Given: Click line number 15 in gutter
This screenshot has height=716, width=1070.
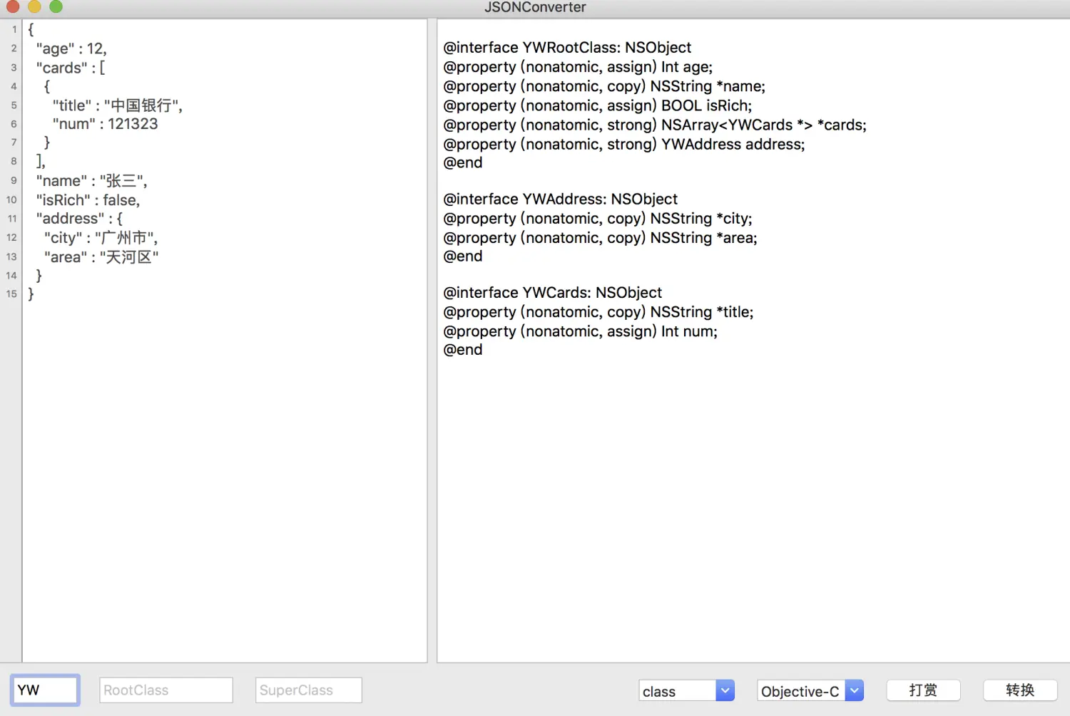Looking at the screenshot, I should 11,294.
